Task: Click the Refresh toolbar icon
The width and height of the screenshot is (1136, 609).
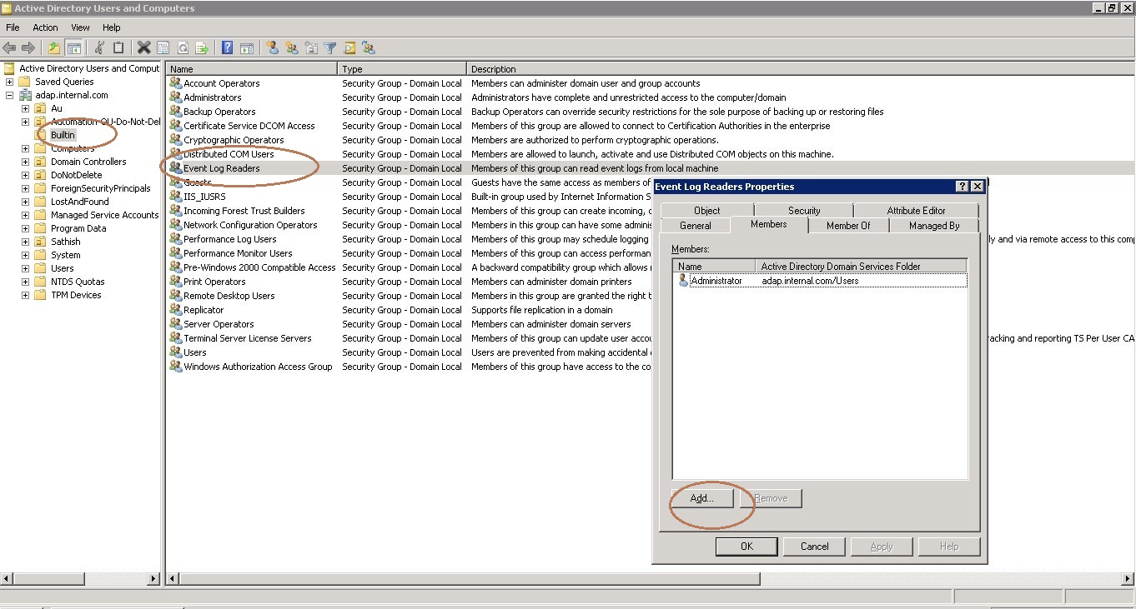Action: pyautogui.click(x=182, y=48)
